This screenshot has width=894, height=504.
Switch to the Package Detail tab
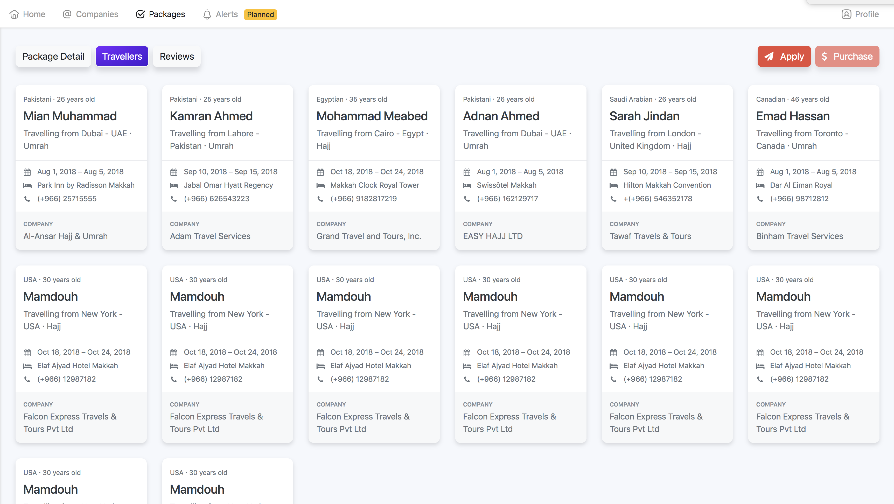pos(53,56)
